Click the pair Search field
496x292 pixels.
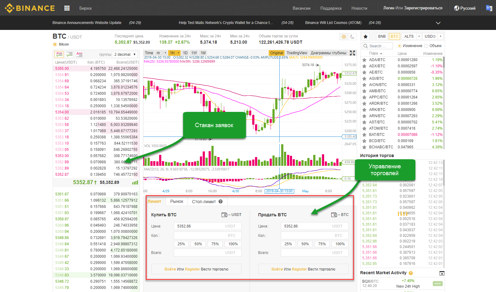pos(377,46)
